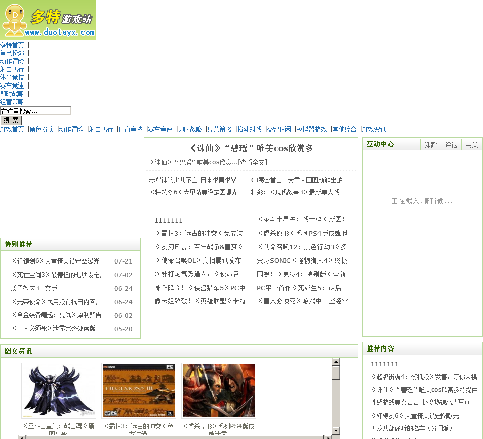The height and width of the screenshot is (439, 483).
Task: Open 《死亡空间3》最糟糕的七项设定 in 特别推荐
Action: coord(56,275)
